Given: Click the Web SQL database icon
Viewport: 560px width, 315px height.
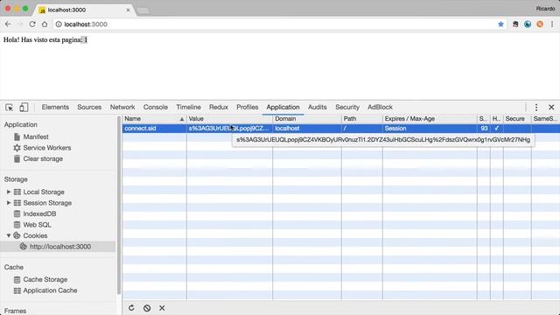Looking at the screenshot, I should tap(17, 225).
